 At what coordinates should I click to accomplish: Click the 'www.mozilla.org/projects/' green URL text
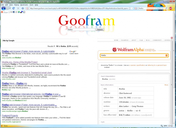pos(12,122)
